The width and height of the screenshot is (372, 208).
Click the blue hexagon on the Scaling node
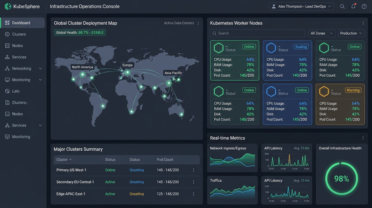tap(271, 48)
